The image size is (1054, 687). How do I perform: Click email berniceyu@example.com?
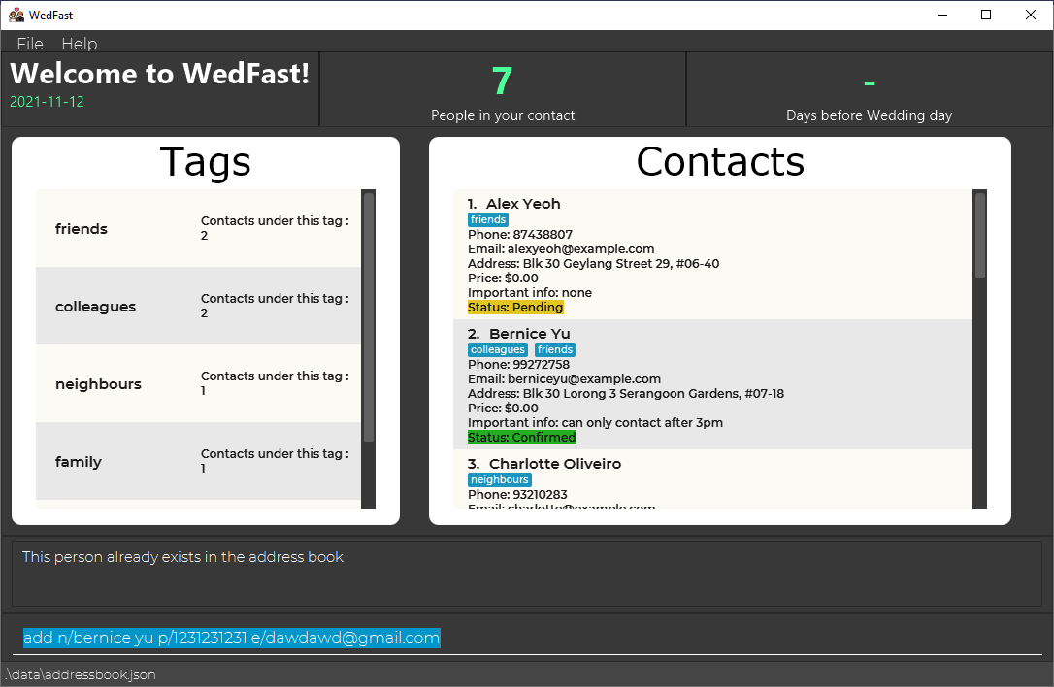click(x=565, y=379)
